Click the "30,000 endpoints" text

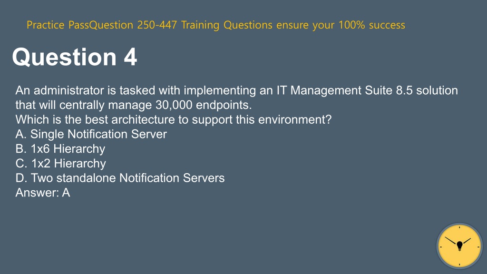tap(204, 105)
